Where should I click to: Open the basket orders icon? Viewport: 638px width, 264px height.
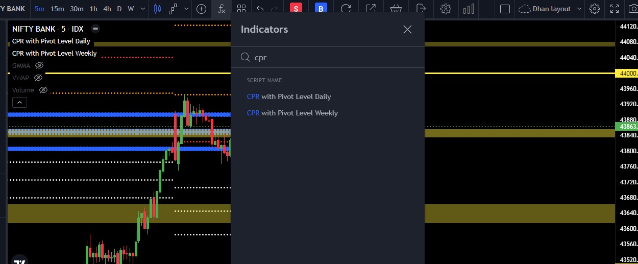pos(396,9)
